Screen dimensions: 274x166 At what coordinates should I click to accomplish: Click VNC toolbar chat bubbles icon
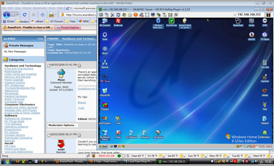176,15
